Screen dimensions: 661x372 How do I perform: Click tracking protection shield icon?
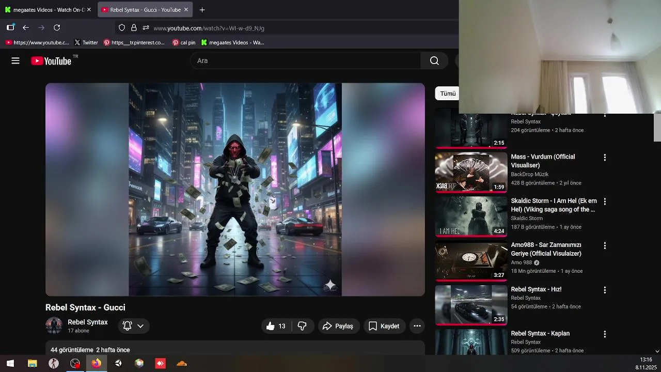point(122,28)
